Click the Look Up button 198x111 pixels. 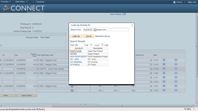click(76, 36)
